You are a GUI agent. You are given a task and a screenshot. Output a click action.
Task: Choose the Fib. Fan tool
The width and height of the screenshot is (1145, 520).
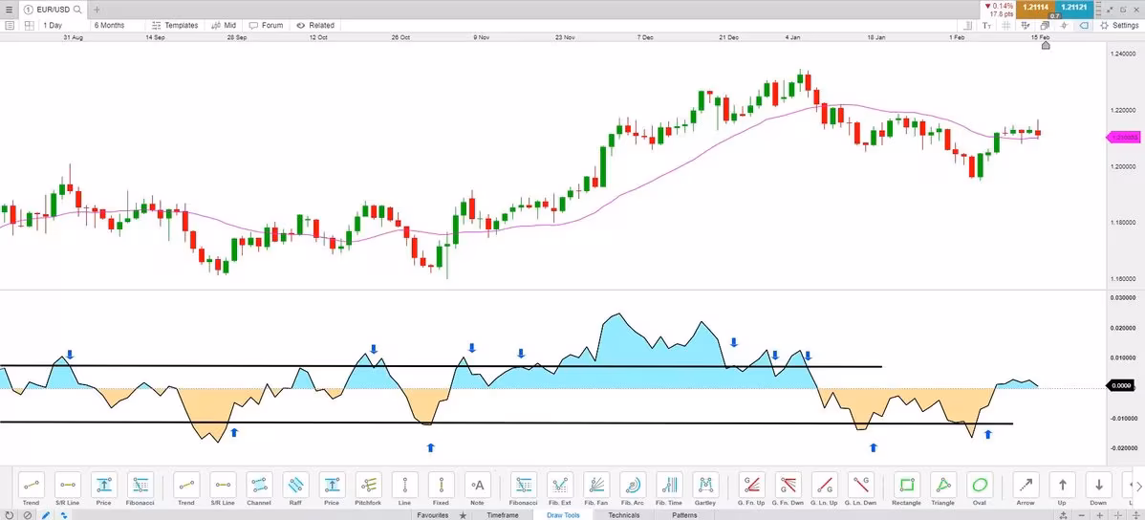pyautogui.click(x=595, y=486)
